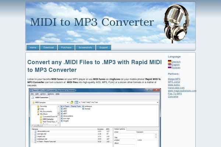Screen dimensions: 221x147
Task: Open the Support page
Action: click(104, 47)
